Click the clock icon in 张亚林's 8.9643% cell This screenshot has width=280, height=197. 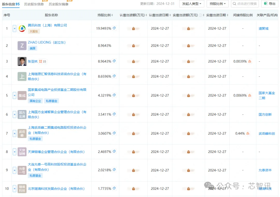(114, 61)
